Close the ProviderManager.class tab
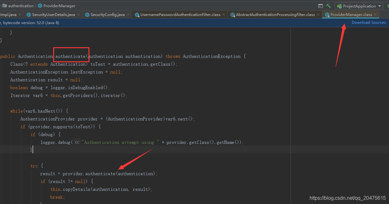 [375, 15]
